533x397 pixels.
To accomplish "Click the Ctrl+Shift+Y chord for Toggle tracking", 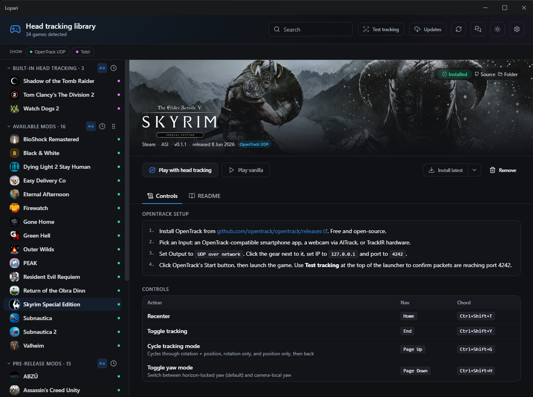I will (476, 331).
